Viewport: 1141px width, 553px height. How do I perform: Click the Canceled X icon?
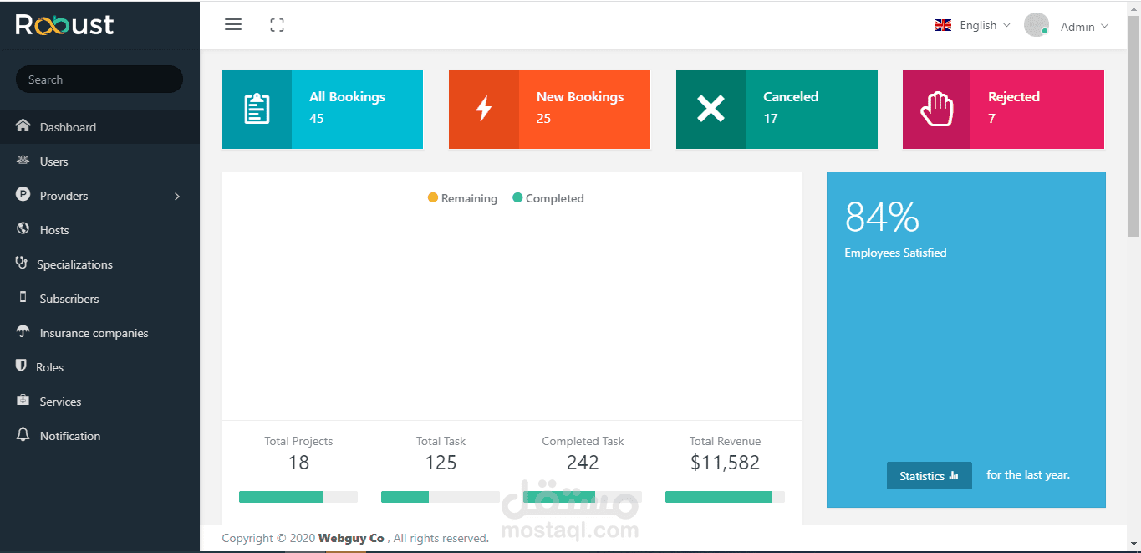coord(711,109)
